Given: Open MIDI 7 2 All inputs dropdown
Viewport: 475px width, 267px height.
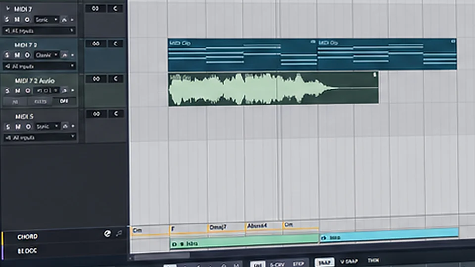Looking at the screenshot, I should tap(40, 66).
